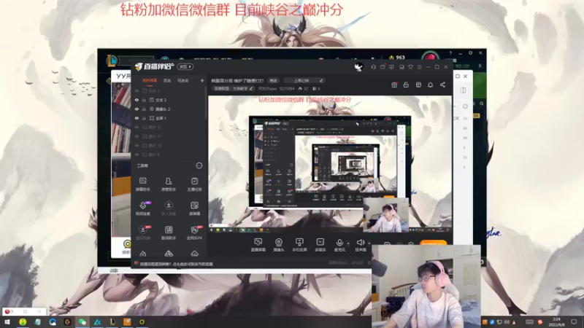Image resolution: width=584 pixels, height=328 pixels.
Task: Add a 摄像头 camera source
Action: 279,245
